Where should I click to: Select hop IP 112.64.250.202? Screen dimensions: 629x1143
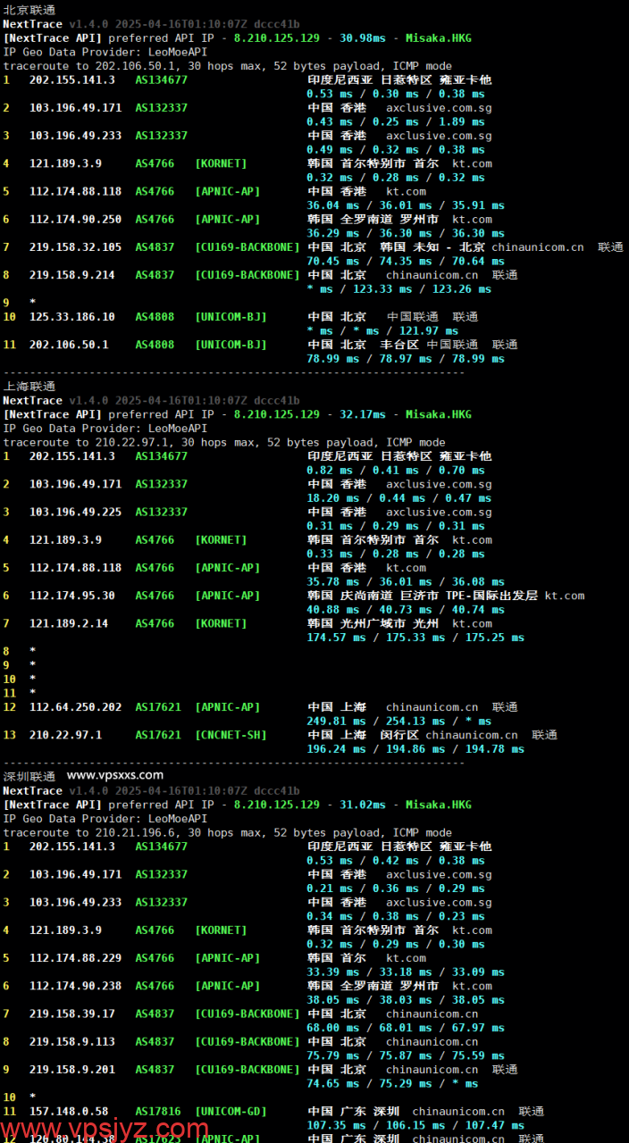pyautogui.click(x=75, y=707)
